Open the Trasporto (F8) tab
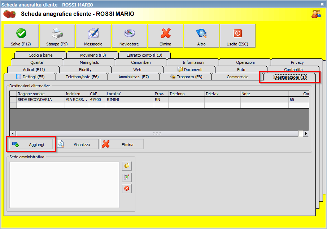 click(186, 77)
